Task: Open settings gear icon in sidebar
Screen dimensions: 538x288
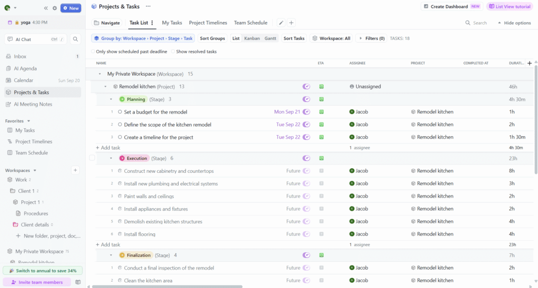Action: (x=55, y=8)
